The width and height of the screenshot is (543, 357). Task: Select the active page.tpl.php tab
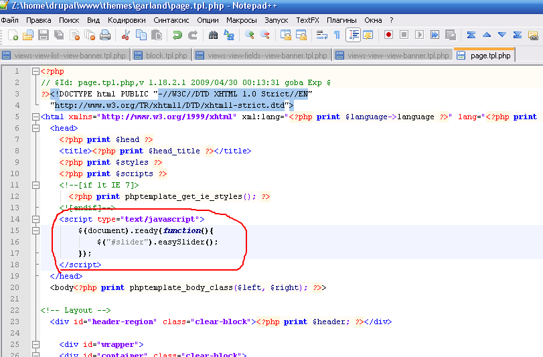pyautogui.click(x=485, y=55)
